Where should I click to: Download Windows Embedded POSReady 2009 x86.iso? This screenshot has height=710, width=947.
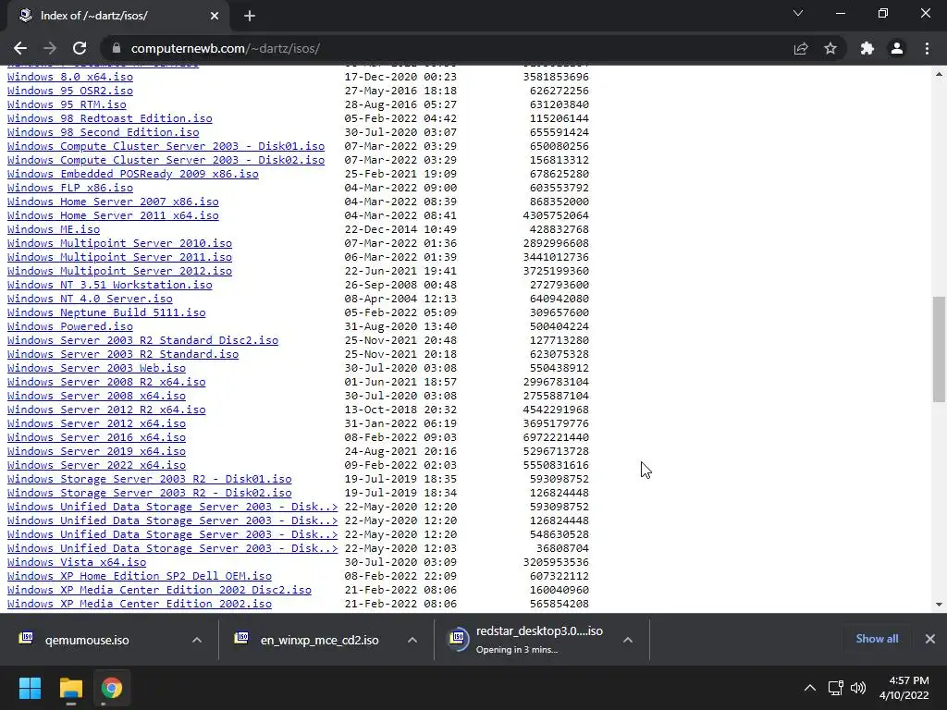[x=133, y=174]
